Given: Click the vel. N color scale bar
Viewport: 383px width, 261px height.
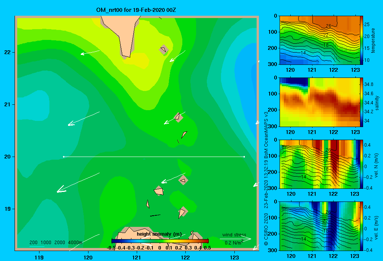Looking at the screenshot, I should click(362, 164).
